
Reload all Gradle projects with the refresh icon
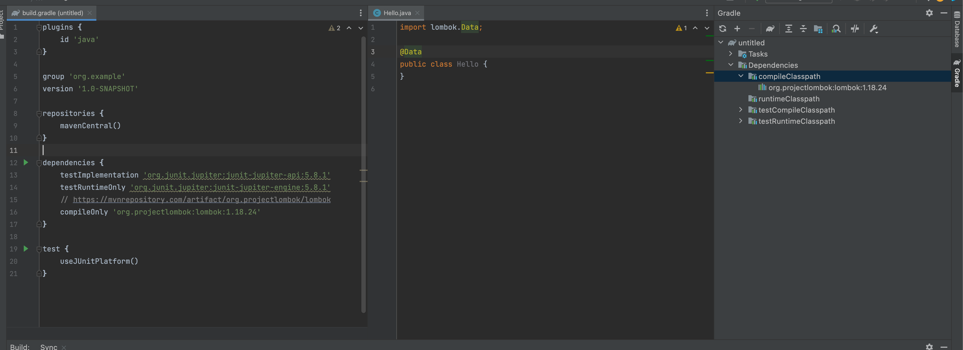tap(722, 29)
